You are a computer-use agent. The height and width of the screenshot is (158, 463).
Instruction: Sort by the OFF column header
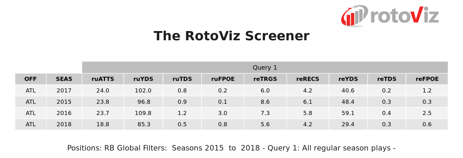click(31, 79)
